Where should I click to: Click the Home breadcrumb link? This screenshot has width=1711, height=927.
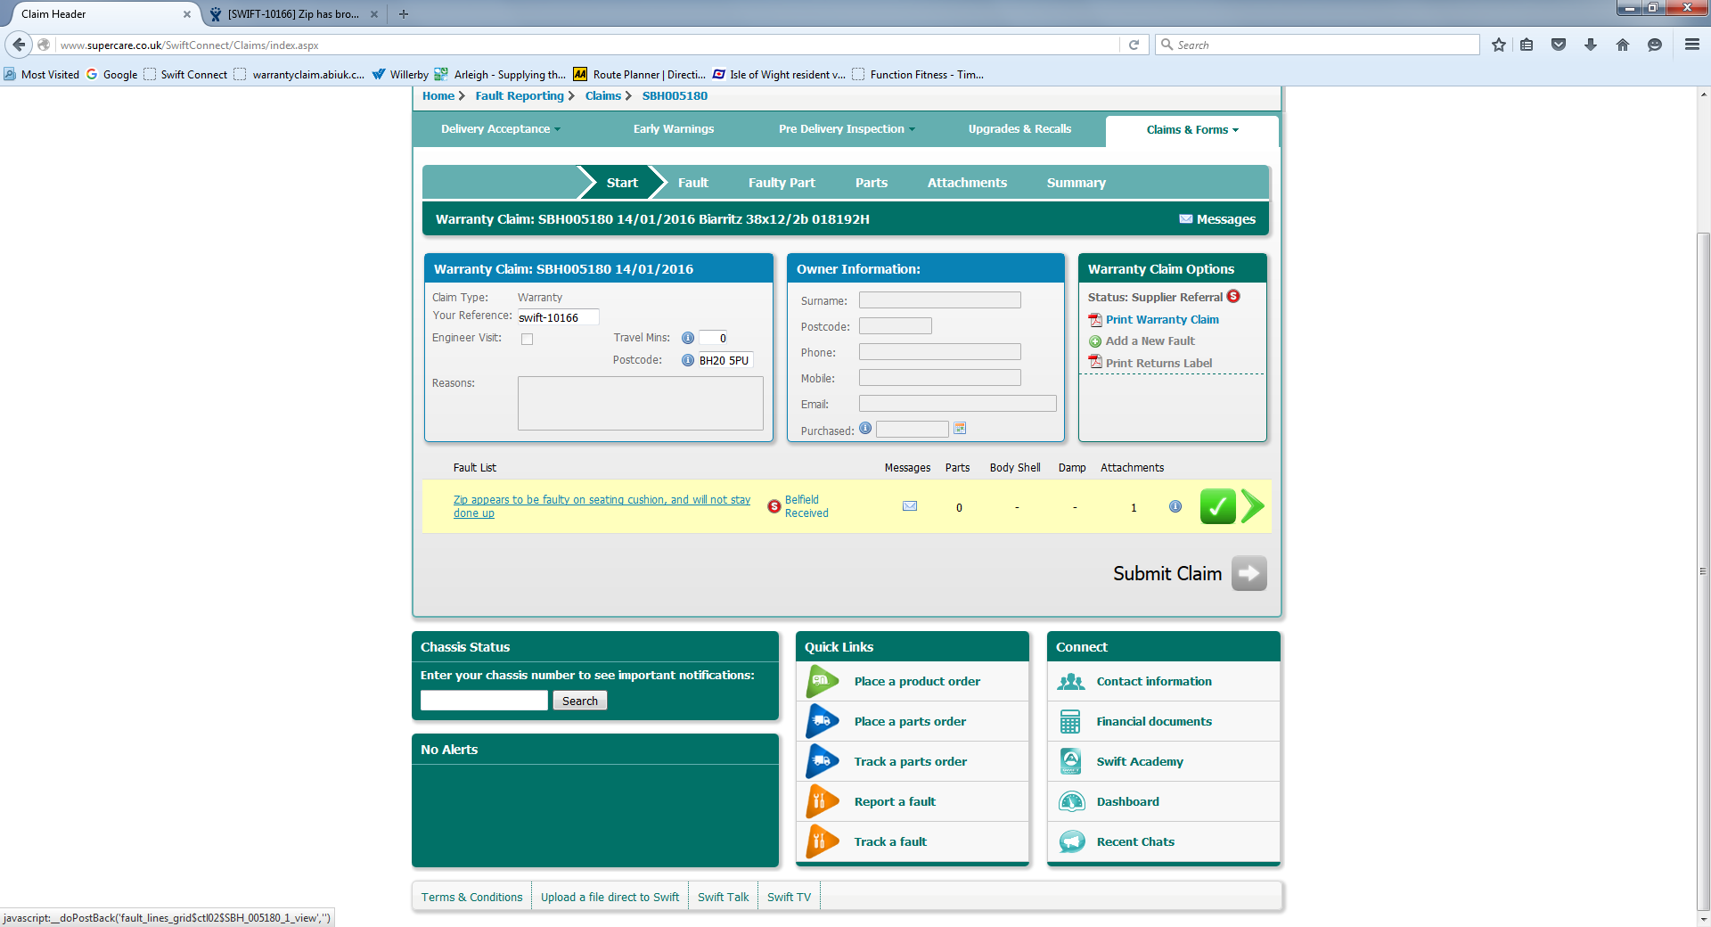click(438, 96)
